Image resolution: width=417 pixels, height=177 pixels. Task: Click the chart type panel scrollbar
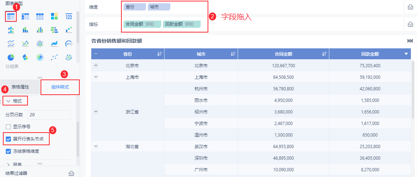coord(78,27)
